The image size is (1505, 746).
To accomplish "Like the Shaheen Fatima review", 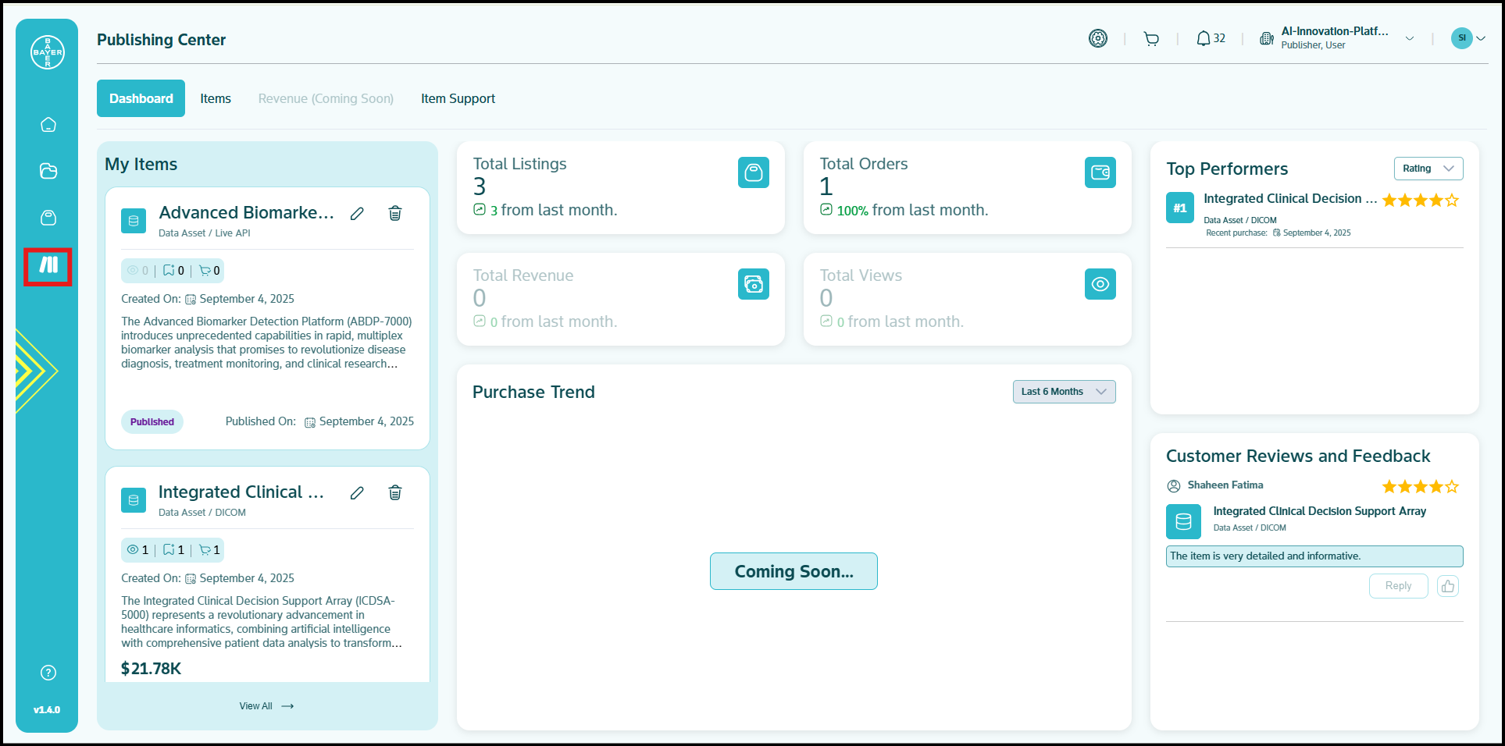I will point(1447,586).
